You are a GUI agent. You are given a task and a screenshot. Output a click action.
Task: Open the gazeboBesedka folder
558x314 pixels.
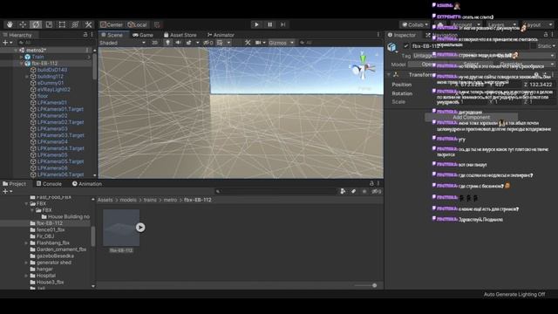coord(55,256)
